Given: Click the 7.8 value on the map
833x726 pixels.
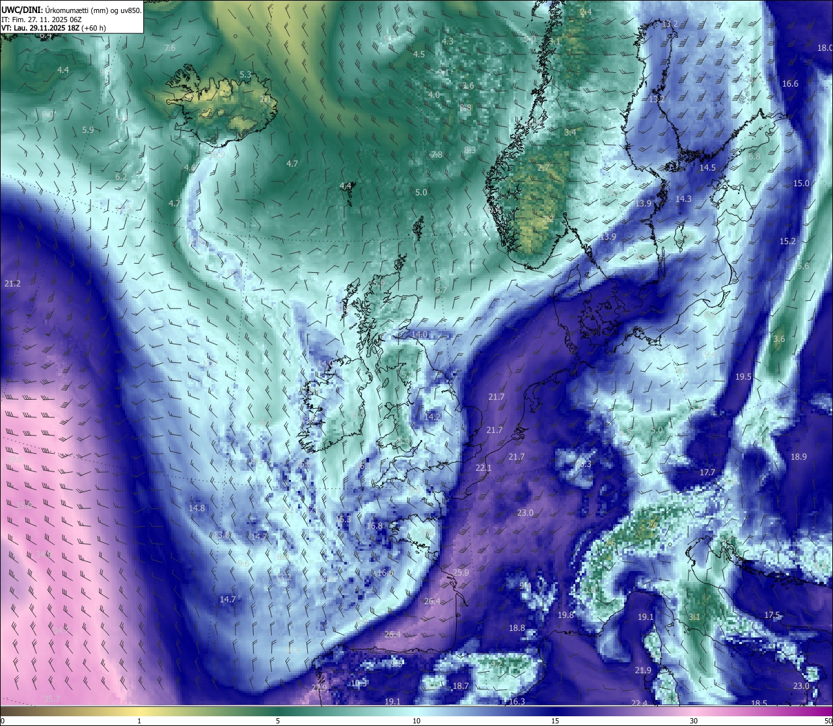Looking at the screenshot, I should (x=437, y=154).
